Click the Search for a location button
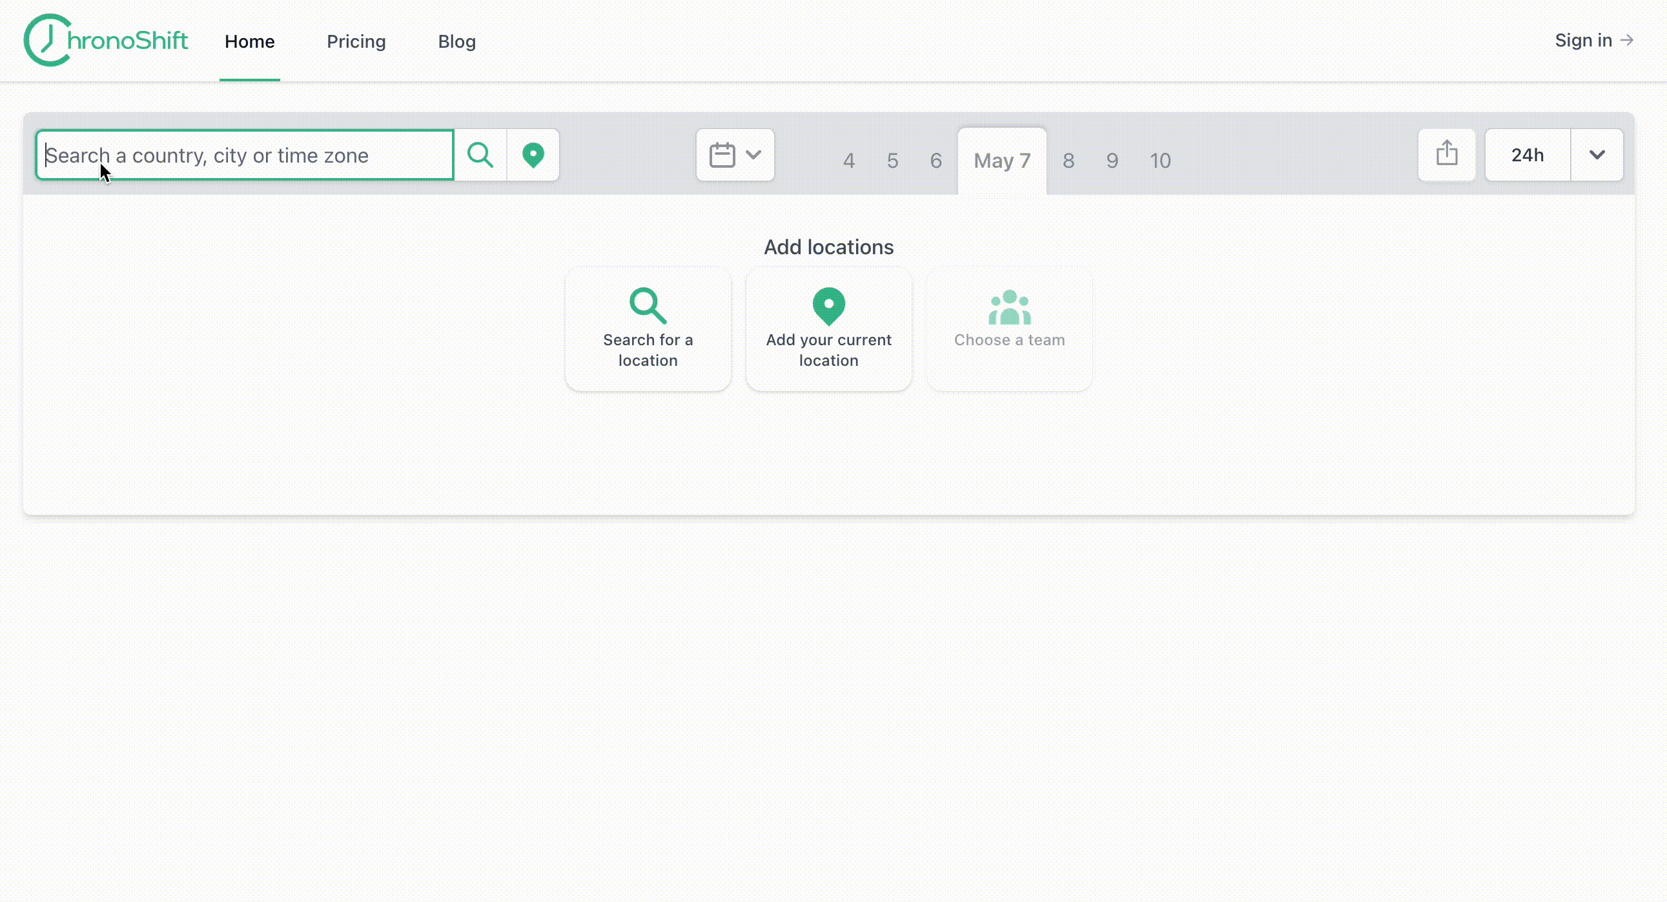1667x902 pixels. (x=648, y=329)
